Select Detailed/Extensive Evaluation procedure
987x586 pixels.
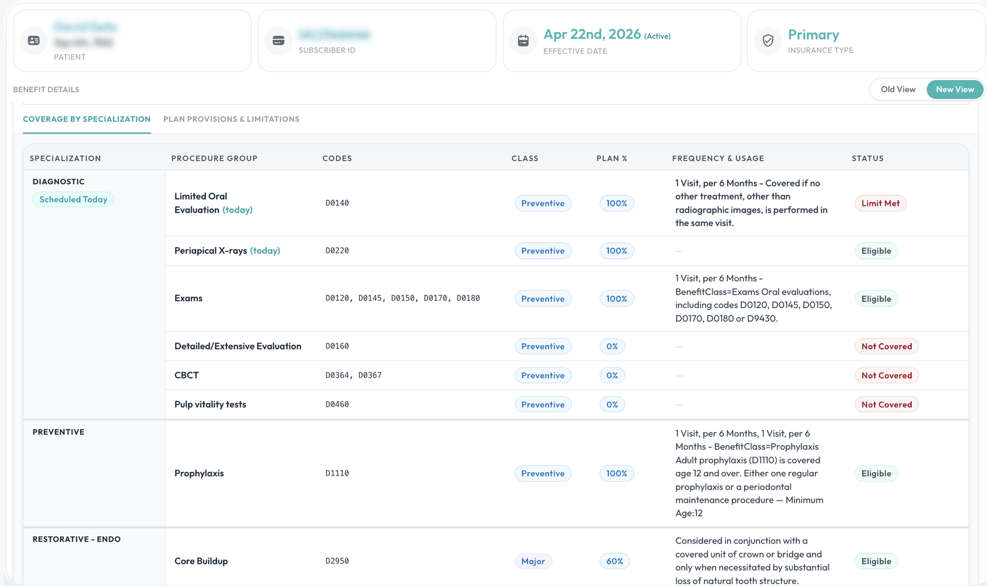(x=237, y=346)
